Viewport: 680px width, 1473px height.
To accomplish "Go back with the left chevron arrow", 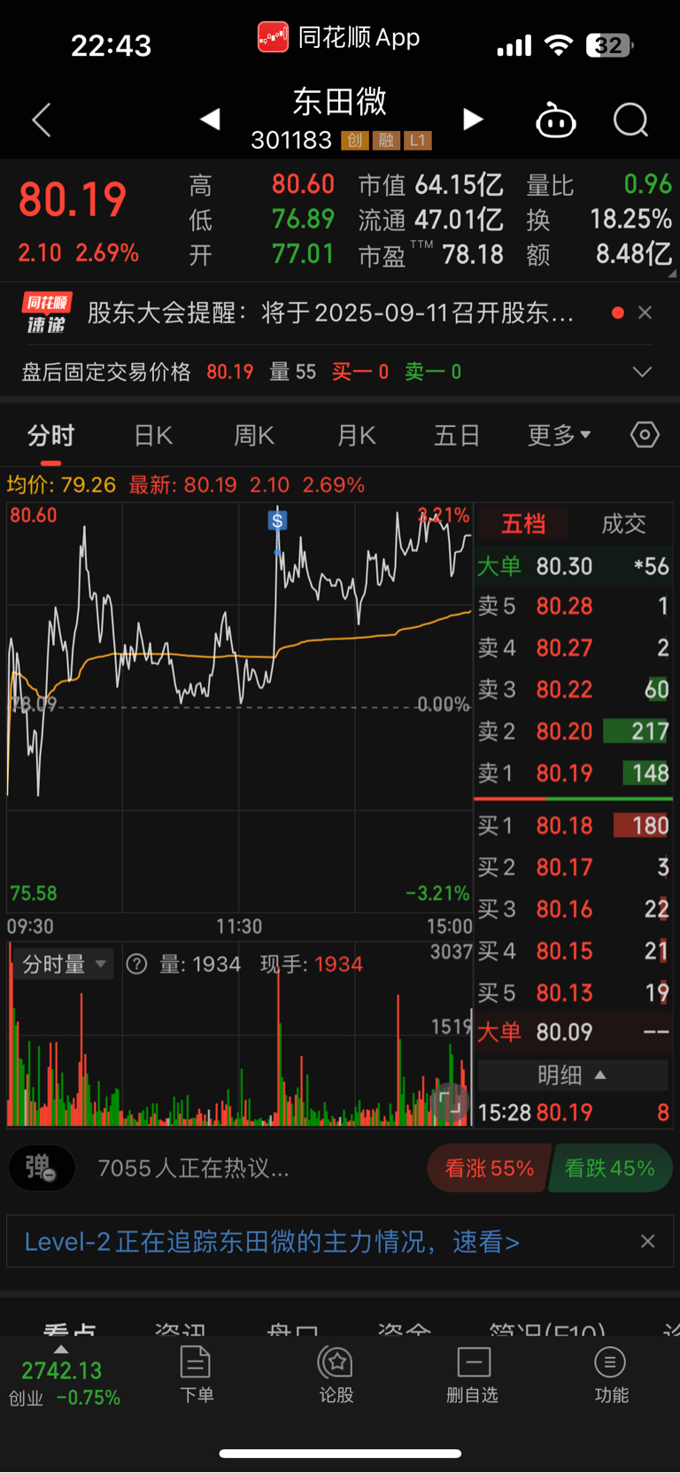I will coord(42,120).
